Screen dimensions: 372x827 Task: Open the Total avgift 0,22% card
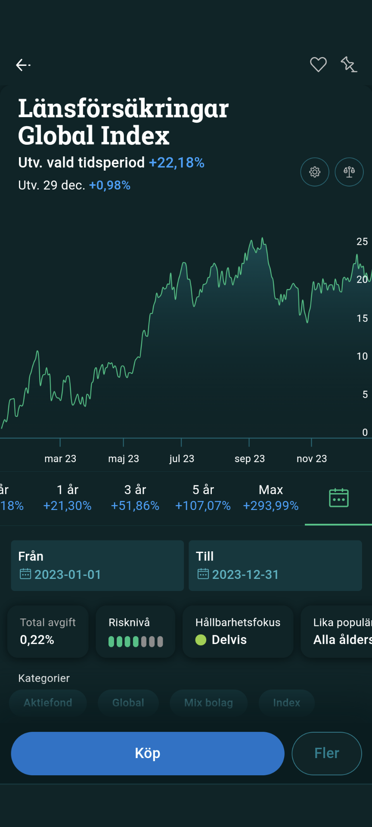(x=48, y=631)
